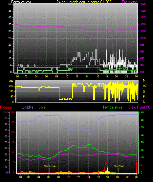Screen dimensions: 153x182
Task: Click the '270' wind direction axis value
Action: [11, 86]
